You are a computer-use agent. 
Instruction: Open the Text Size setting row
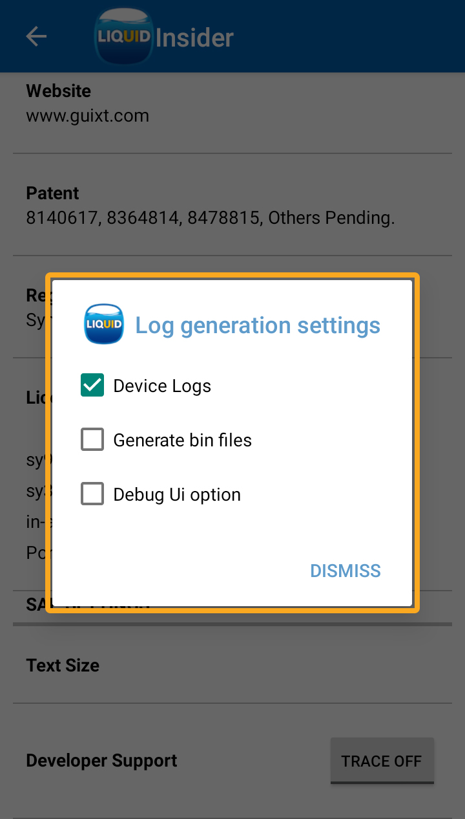[x=63, y=665]
